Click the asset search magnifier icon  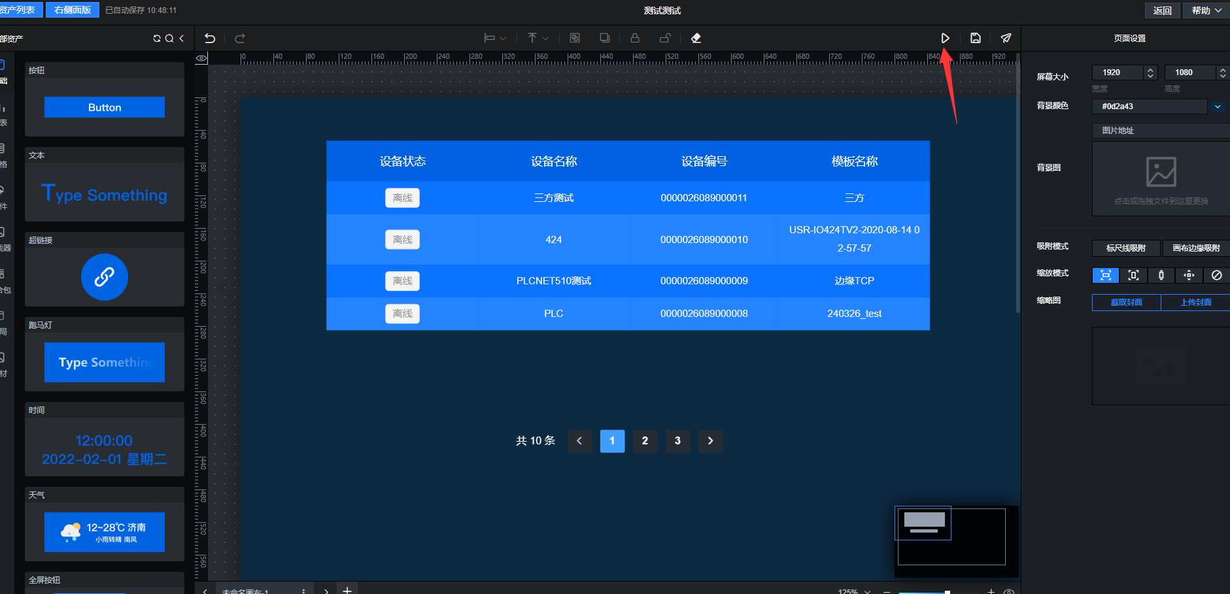[169, 39]
